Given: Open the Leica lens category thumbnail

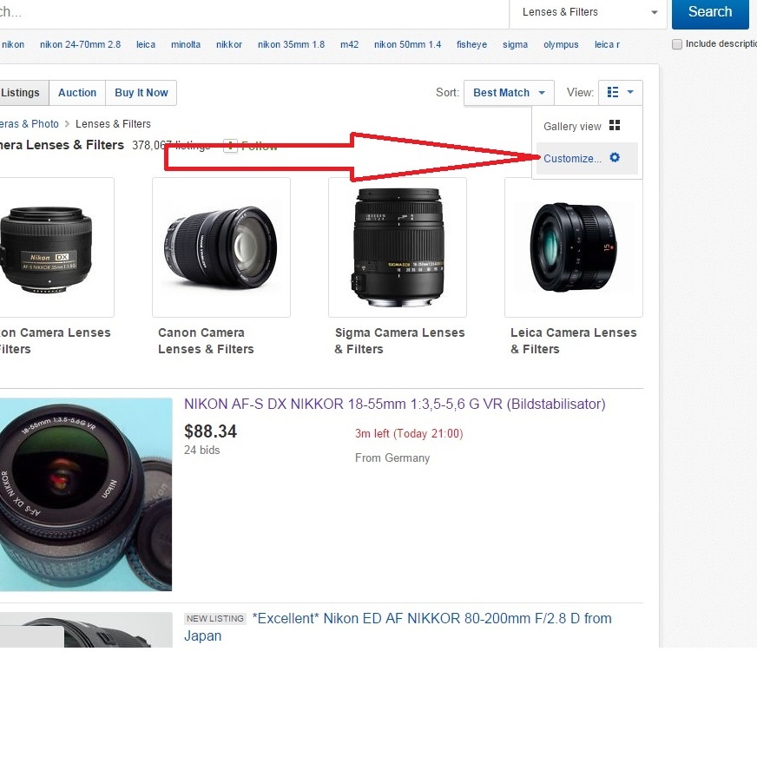Looking at the screenshot, I should (x=574, y=247).
